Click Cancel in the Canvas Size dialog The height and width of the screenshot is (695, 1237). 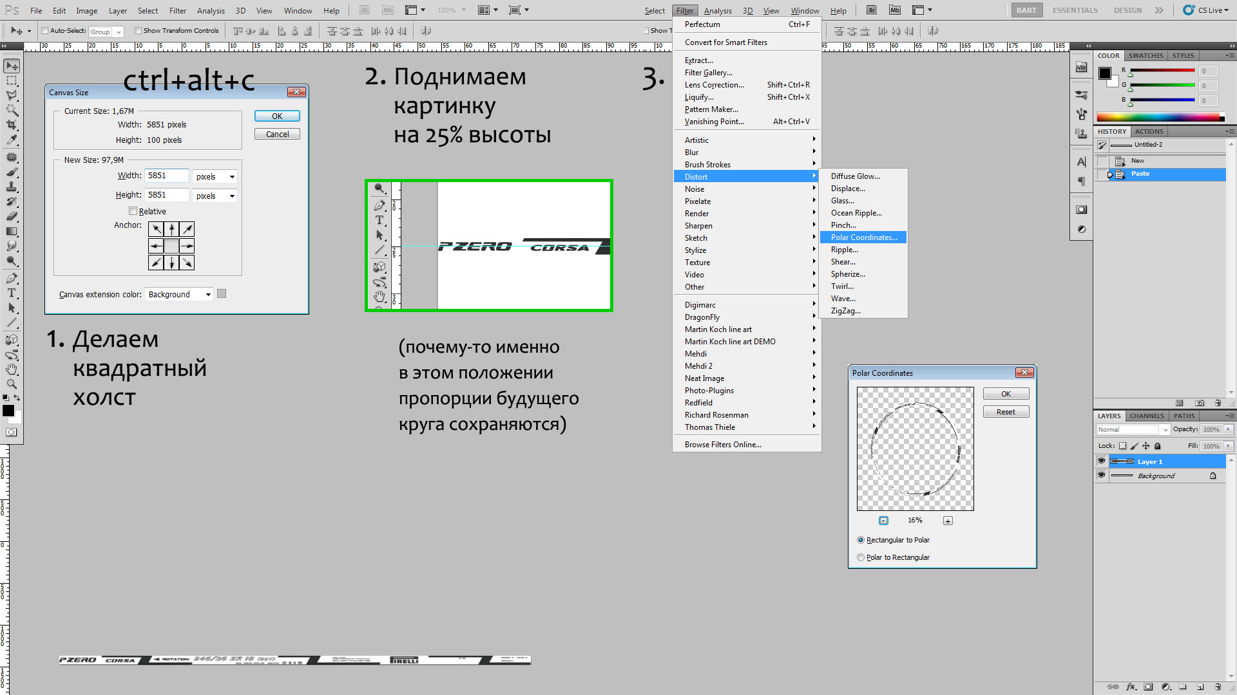coord(277,134)
